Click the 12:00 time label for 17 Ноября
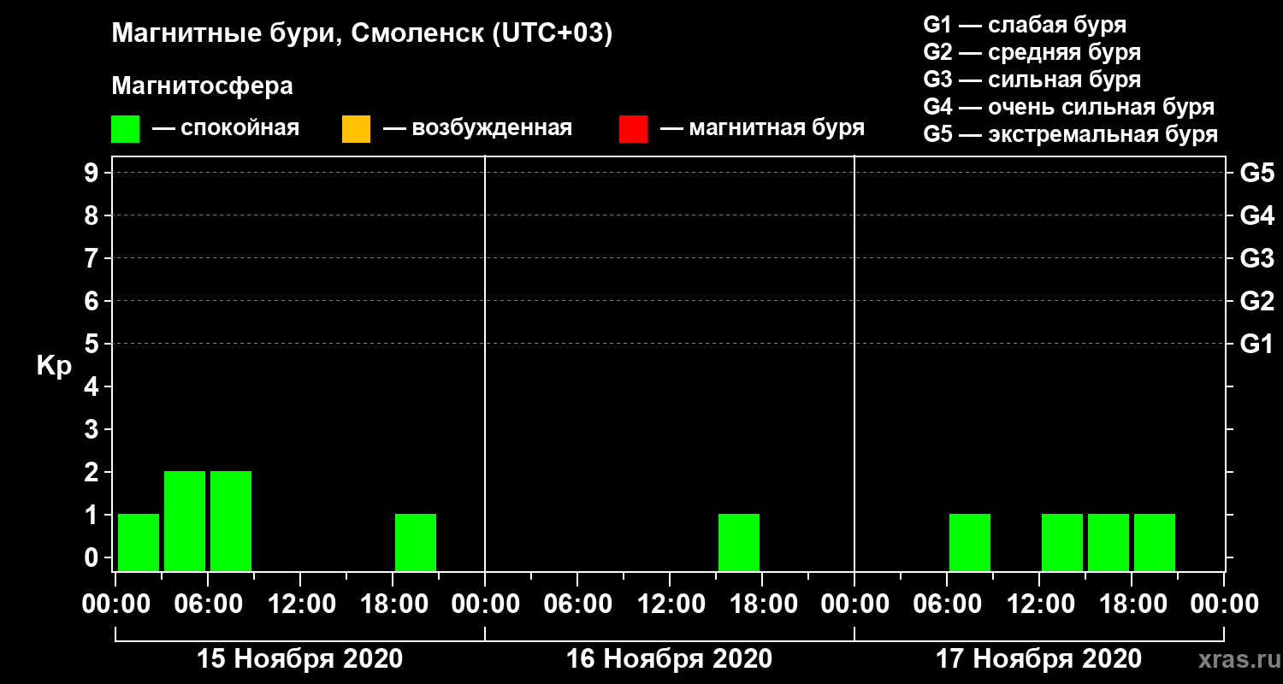The image size is (1283, 684). (1039, 604)
